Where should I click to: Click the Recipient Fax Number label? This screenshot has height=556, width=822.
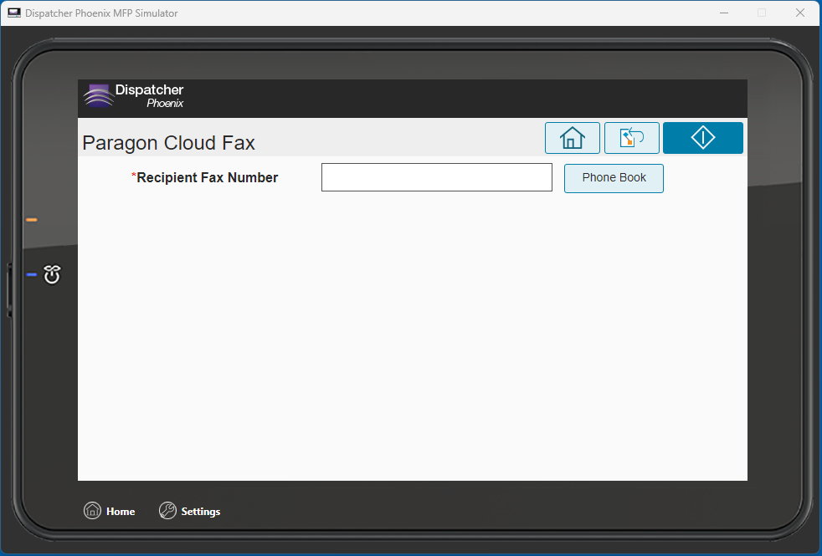tap(205, 177)
